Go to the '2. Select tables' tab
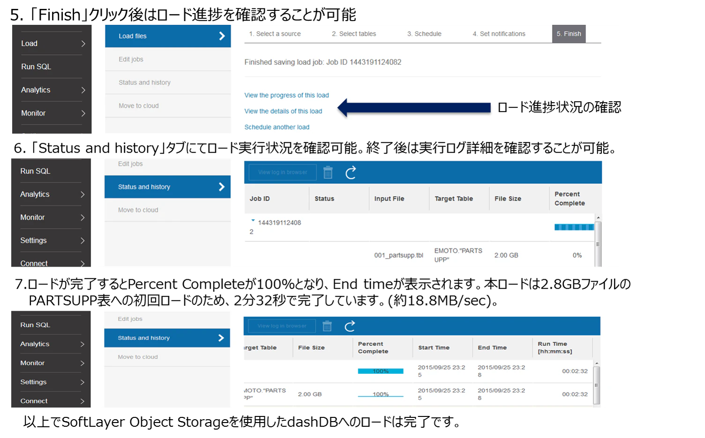The height and width of the screenshot is (438, 705). click(x=354, y=34)
